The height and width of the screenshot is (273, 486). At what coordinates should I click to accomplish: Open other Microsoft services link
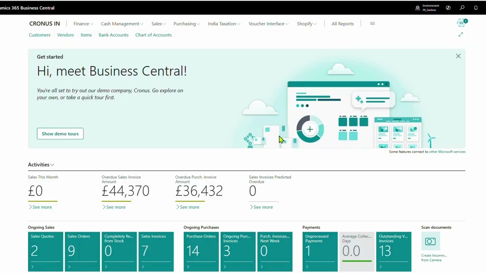(x=447, y=152)
